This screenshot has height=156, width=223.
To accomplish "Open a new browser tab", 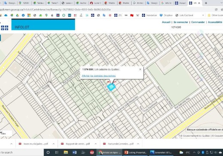I will point(206,3).
